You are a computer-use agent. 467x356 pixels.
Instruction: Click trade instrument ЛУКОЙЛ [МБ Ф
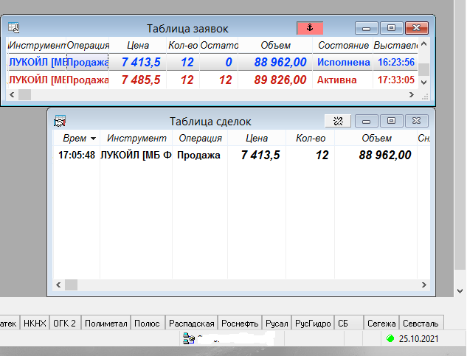click(x=136, y=155)
